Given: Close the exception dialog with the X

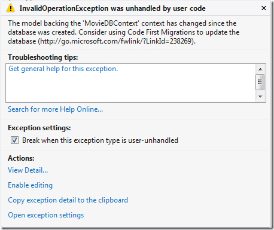Looking at the screenshot, I should click(x=264, y=8).
